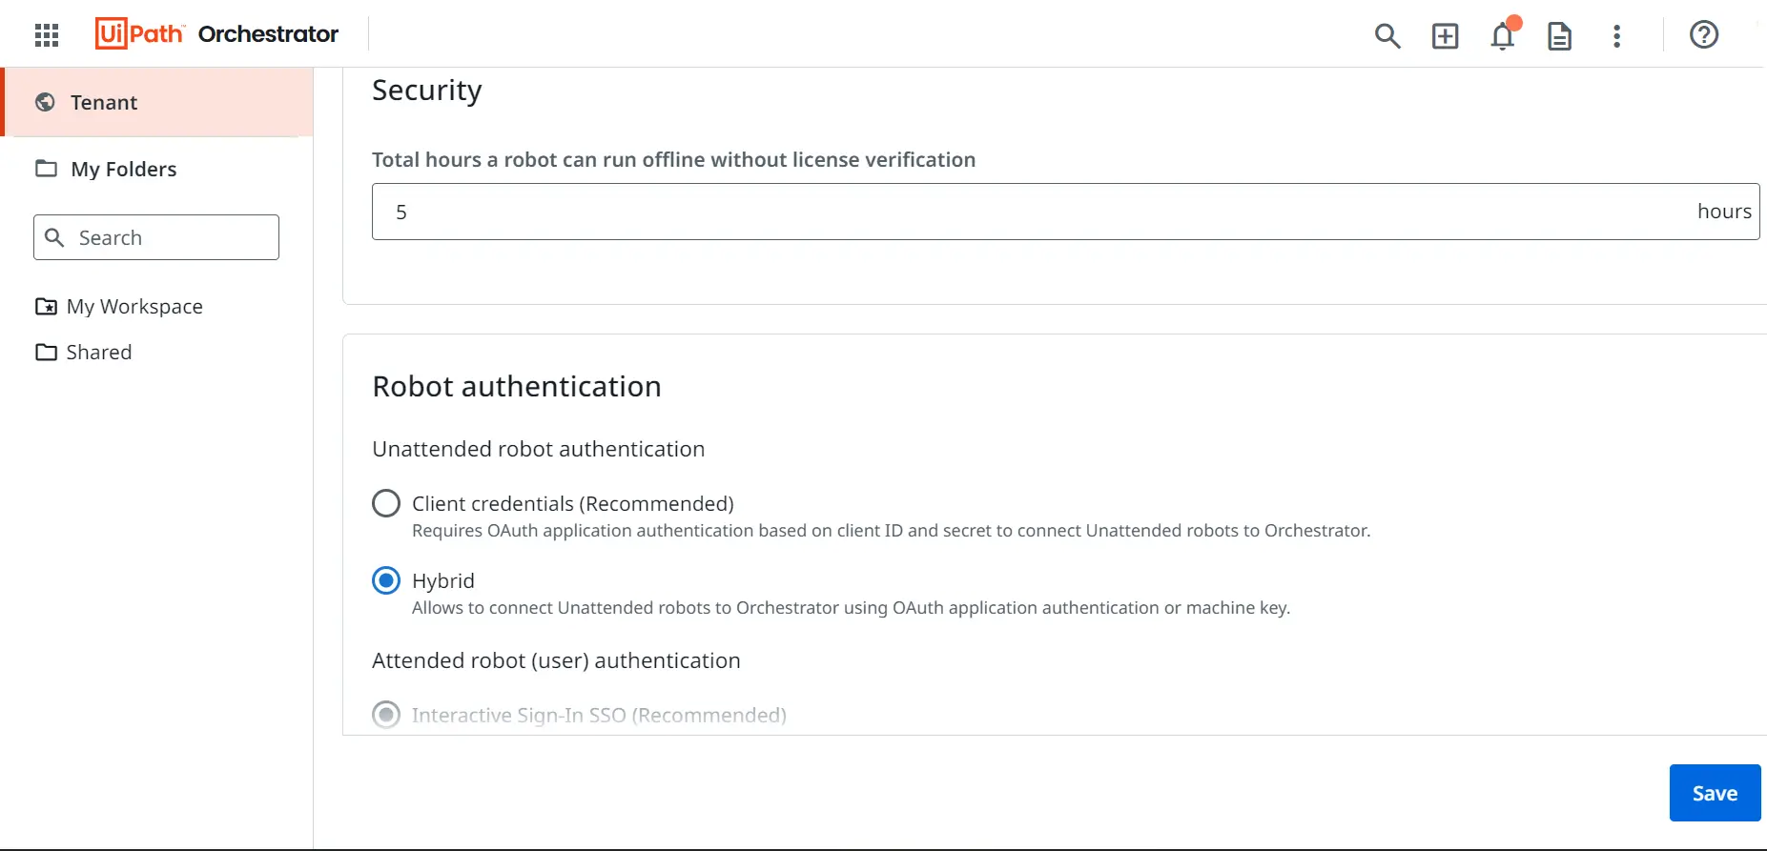
Task: Click the Tenant globe icon
Action: tap(45, 102)
